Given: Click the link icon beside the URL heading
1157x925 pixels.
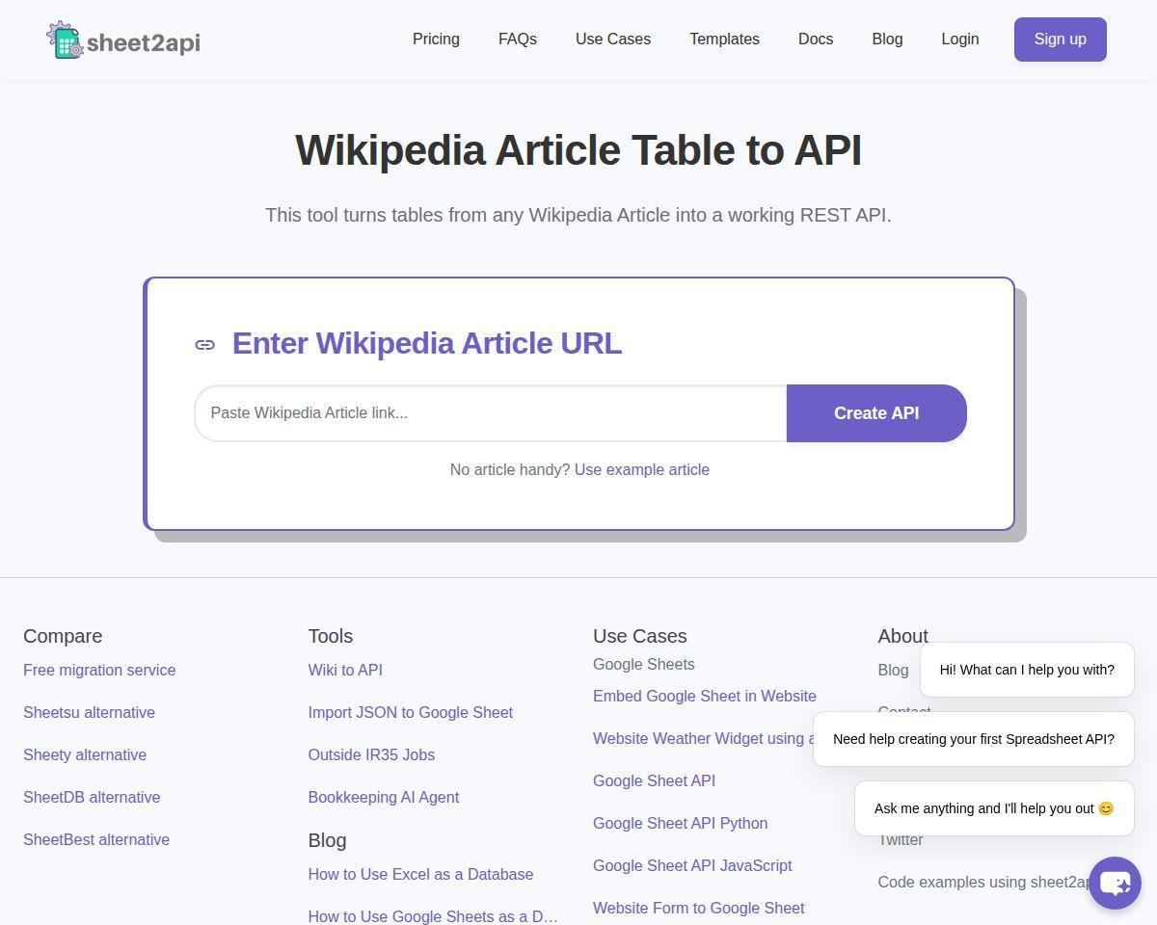Looking at the screenshot, I should pos(204,345).
